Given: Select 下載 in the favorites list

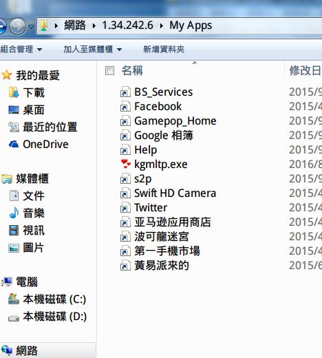Looking at the screenshot, I should [x=34, y=92].
